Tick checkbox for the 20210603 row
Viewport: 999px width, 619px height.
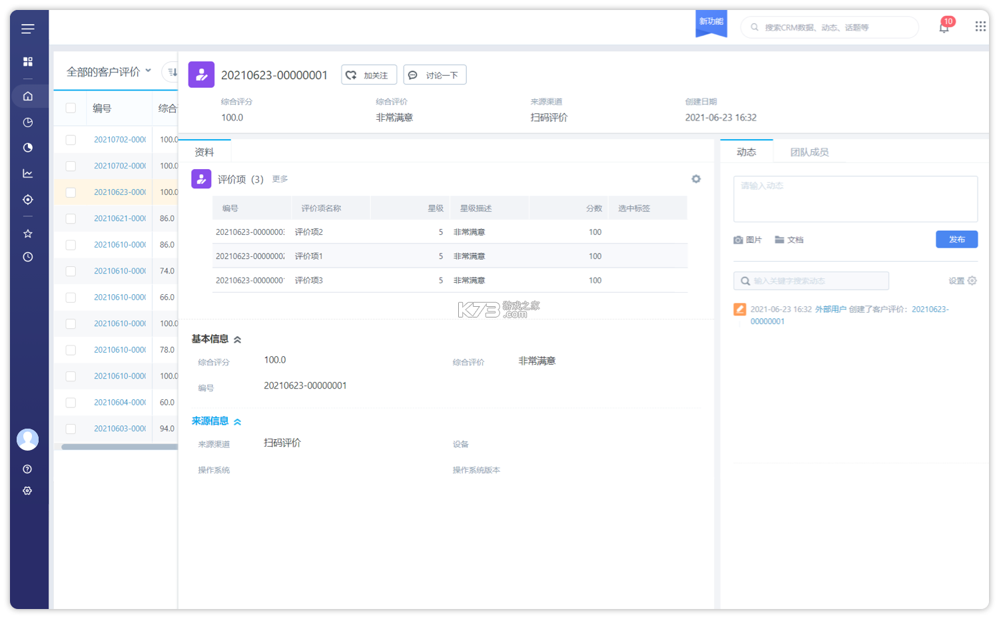click(x=71, y=429)
